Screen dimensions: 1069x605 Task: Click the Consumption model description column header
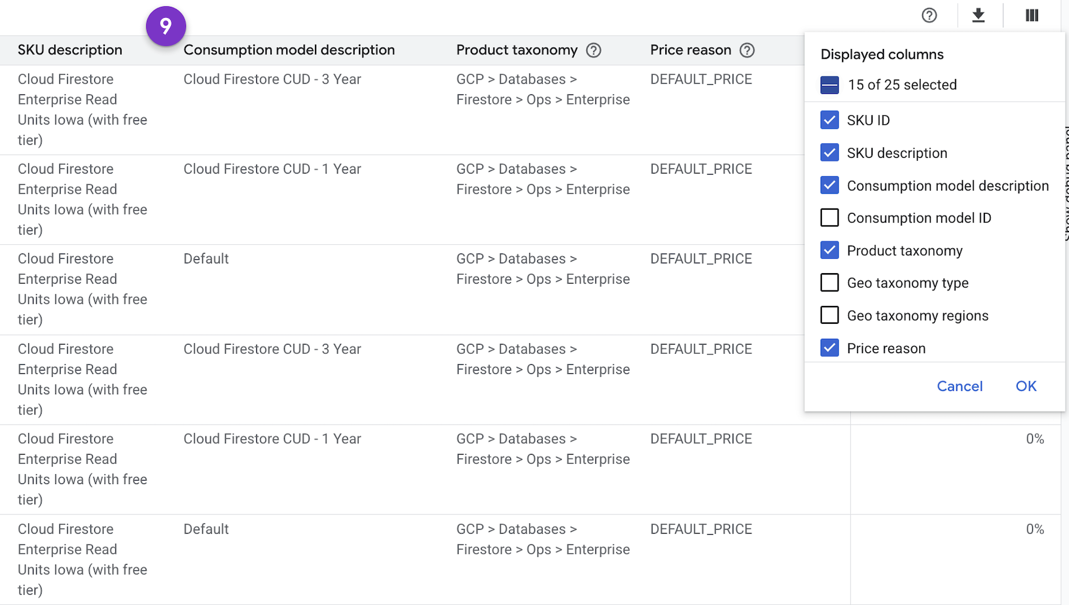[289, 50]
